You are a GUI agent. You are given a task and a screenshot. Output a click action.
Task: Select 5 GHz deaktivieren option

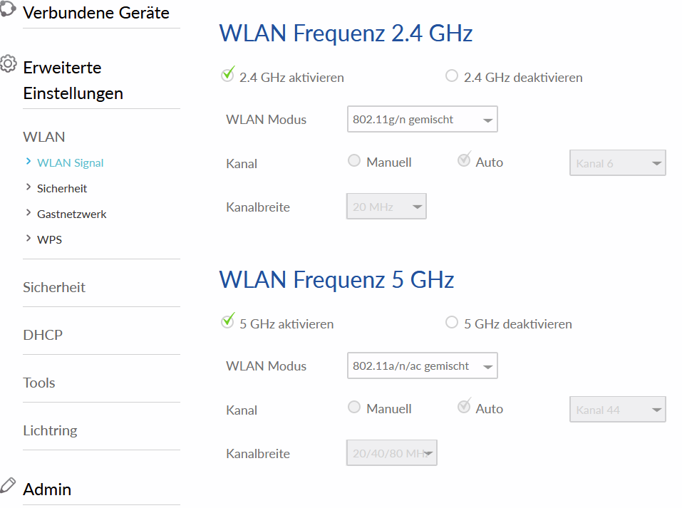tap(452, 323)
